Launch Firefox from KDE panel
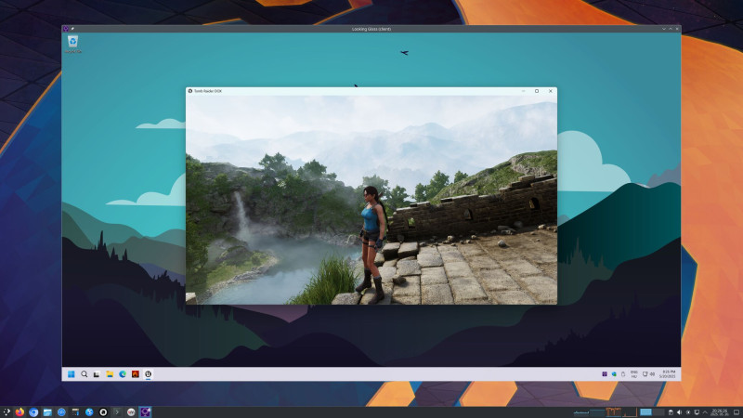This screenshot has height=418, width=743. coord(20,412)
